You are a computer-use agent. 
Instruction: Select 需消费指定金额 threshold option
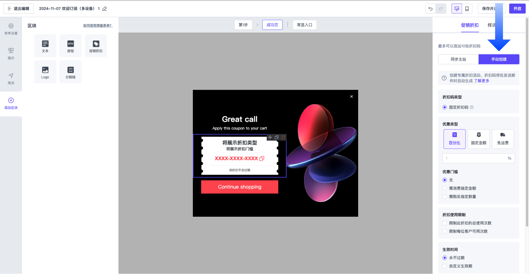click(x=445, y=188)
